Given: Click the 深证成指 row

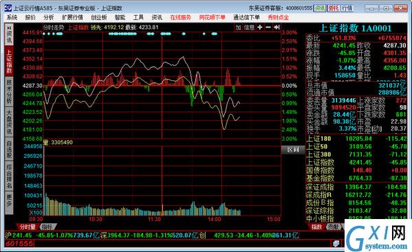Looking at the screenshot, I should tap(356, 187).
